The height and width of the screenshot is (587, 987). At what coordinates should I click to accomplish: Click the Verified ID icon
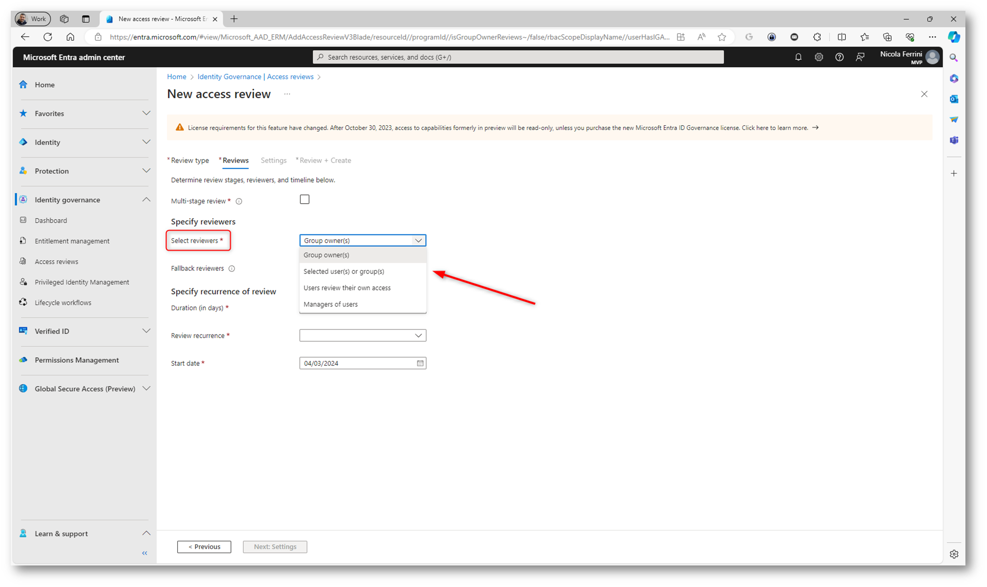(x=23, y=331)
